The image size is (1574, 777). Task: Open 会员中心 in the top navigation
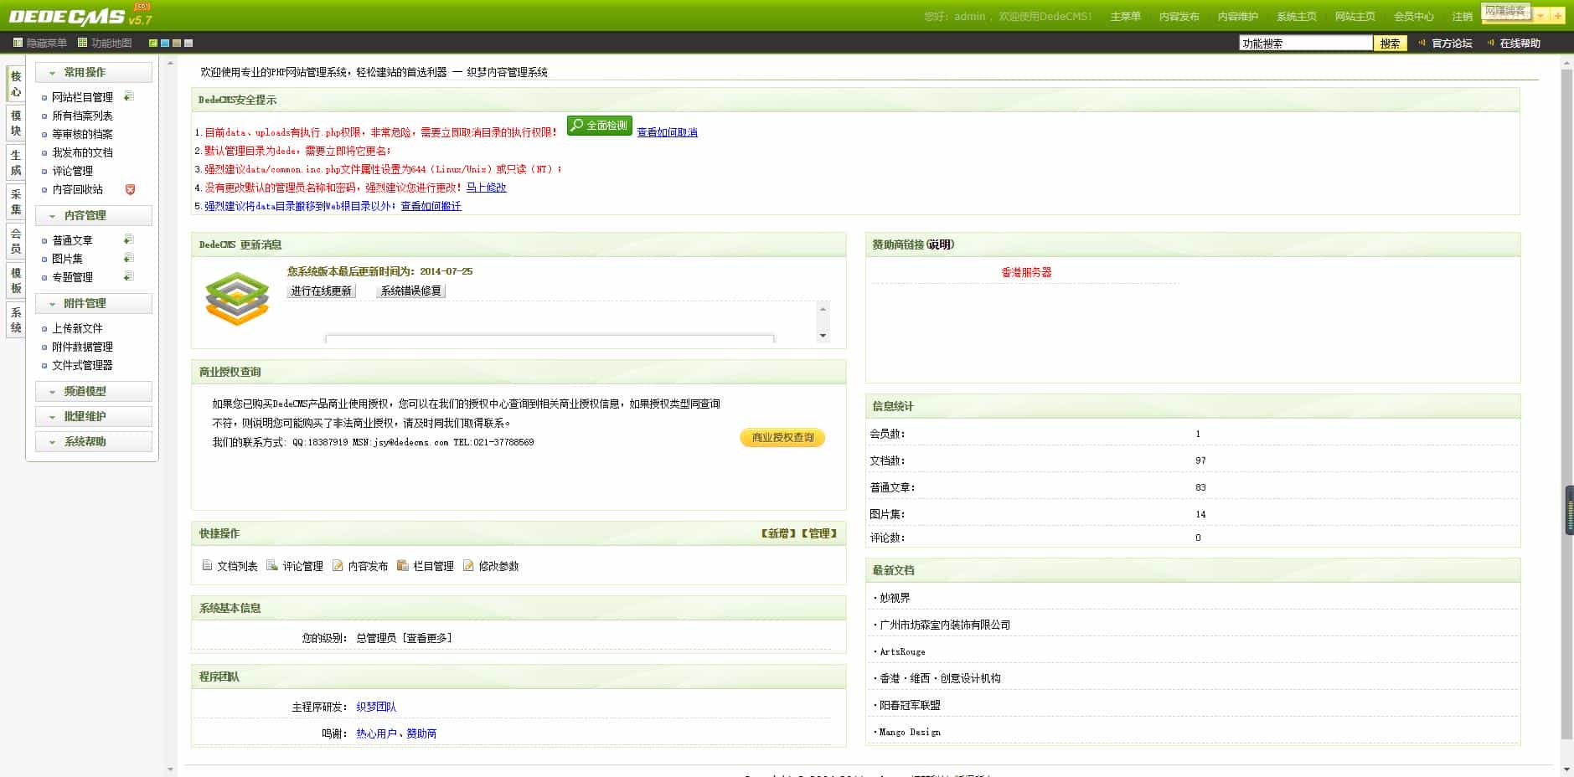(1413, 17)
